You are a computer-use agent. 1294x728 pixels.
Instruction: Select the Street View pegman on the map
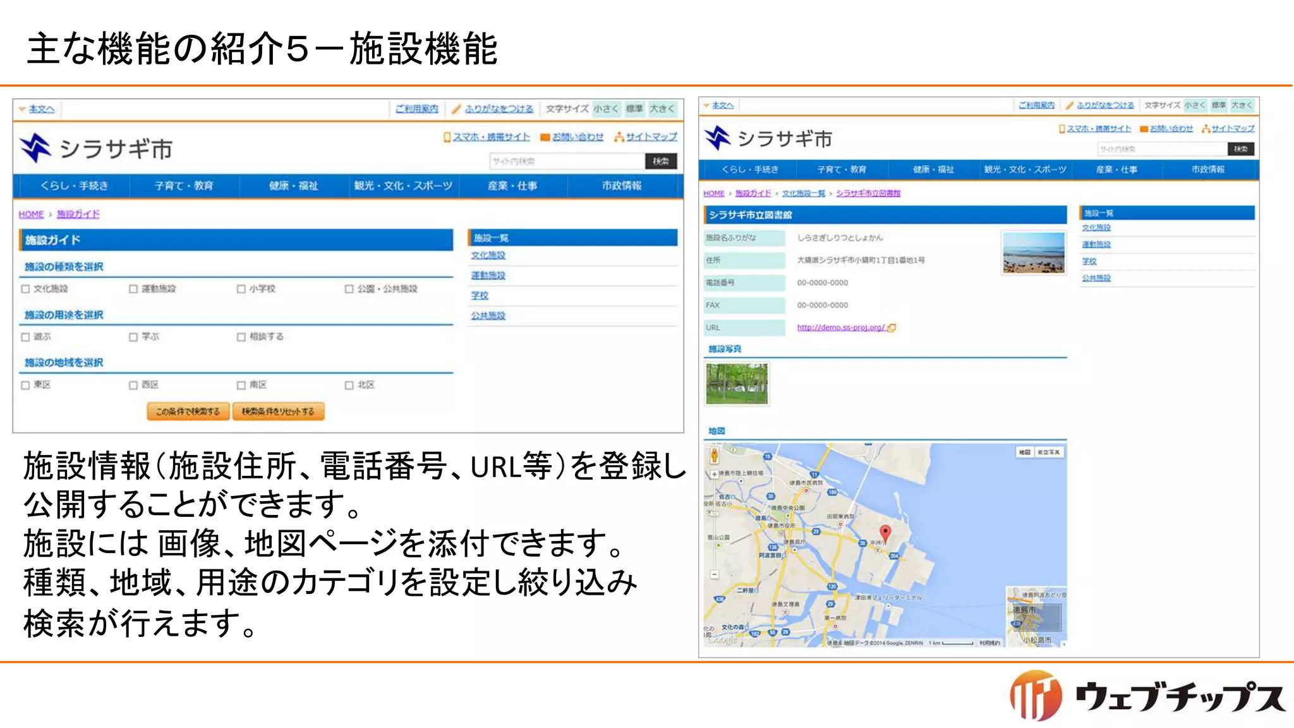click(x=714, y=455)
